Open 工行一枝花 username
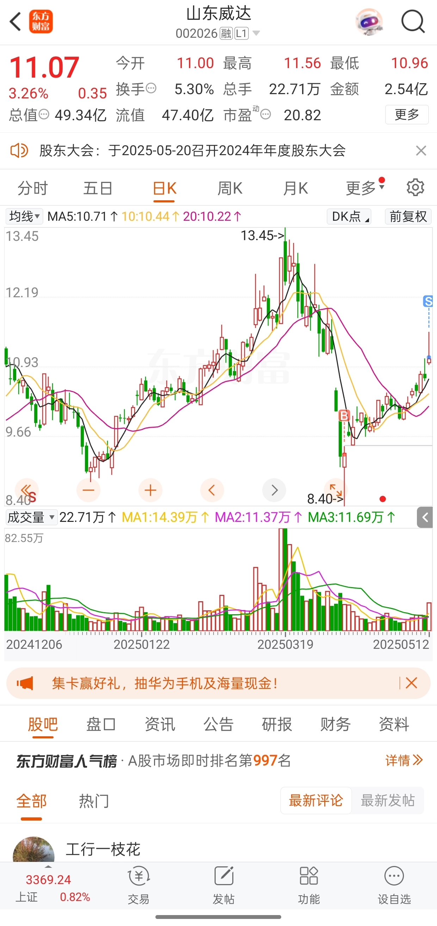Screen dimensions: 437x926 click(x=103, y=849)
